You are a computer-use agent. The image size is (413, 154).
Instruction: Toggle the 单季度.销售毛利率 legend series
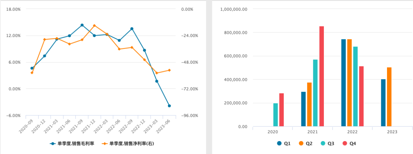(72, 144)
